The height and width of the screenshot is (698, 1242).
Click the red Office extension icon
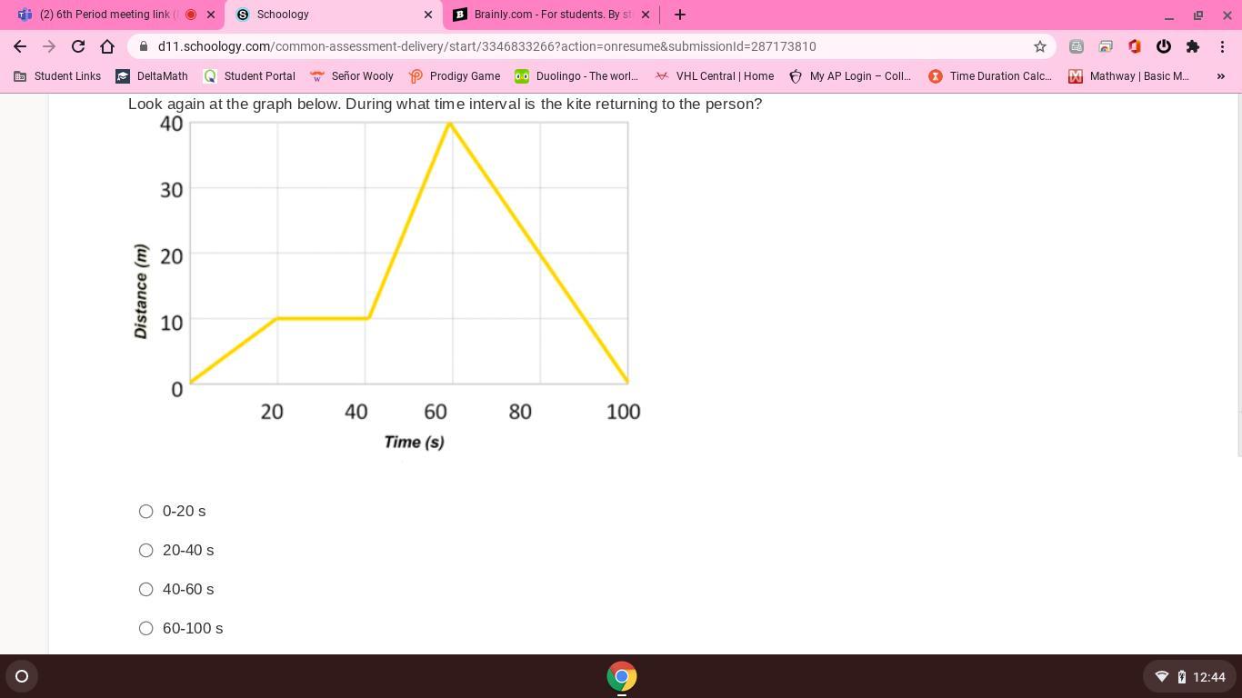tap(1135, 46)
